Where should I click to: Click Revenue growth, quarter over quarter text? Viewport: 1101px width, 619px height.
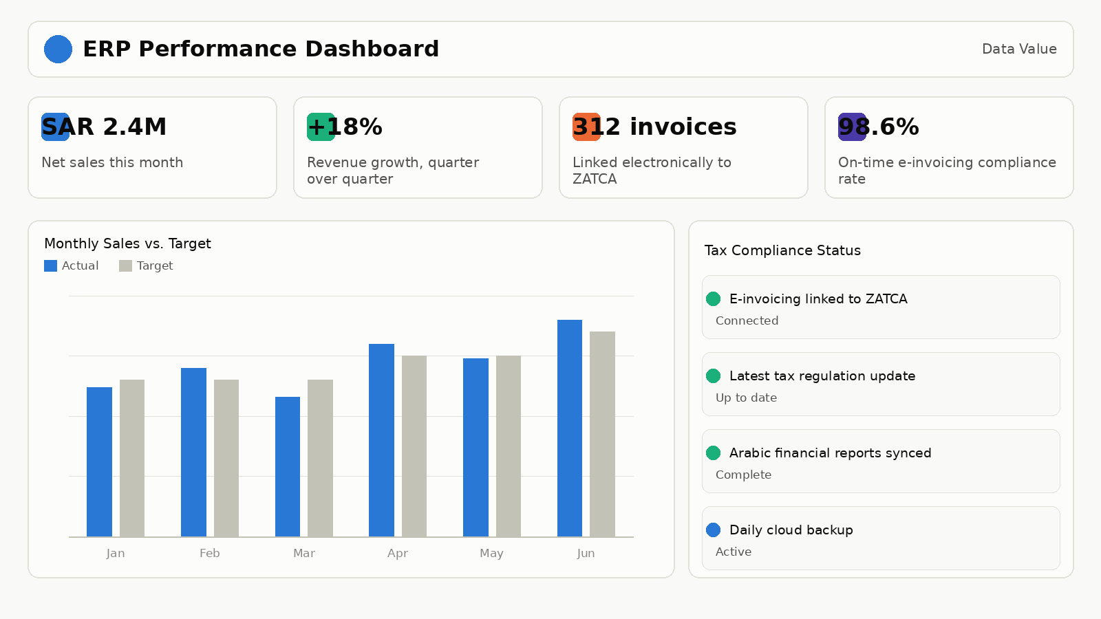click(x=393, y=171)
